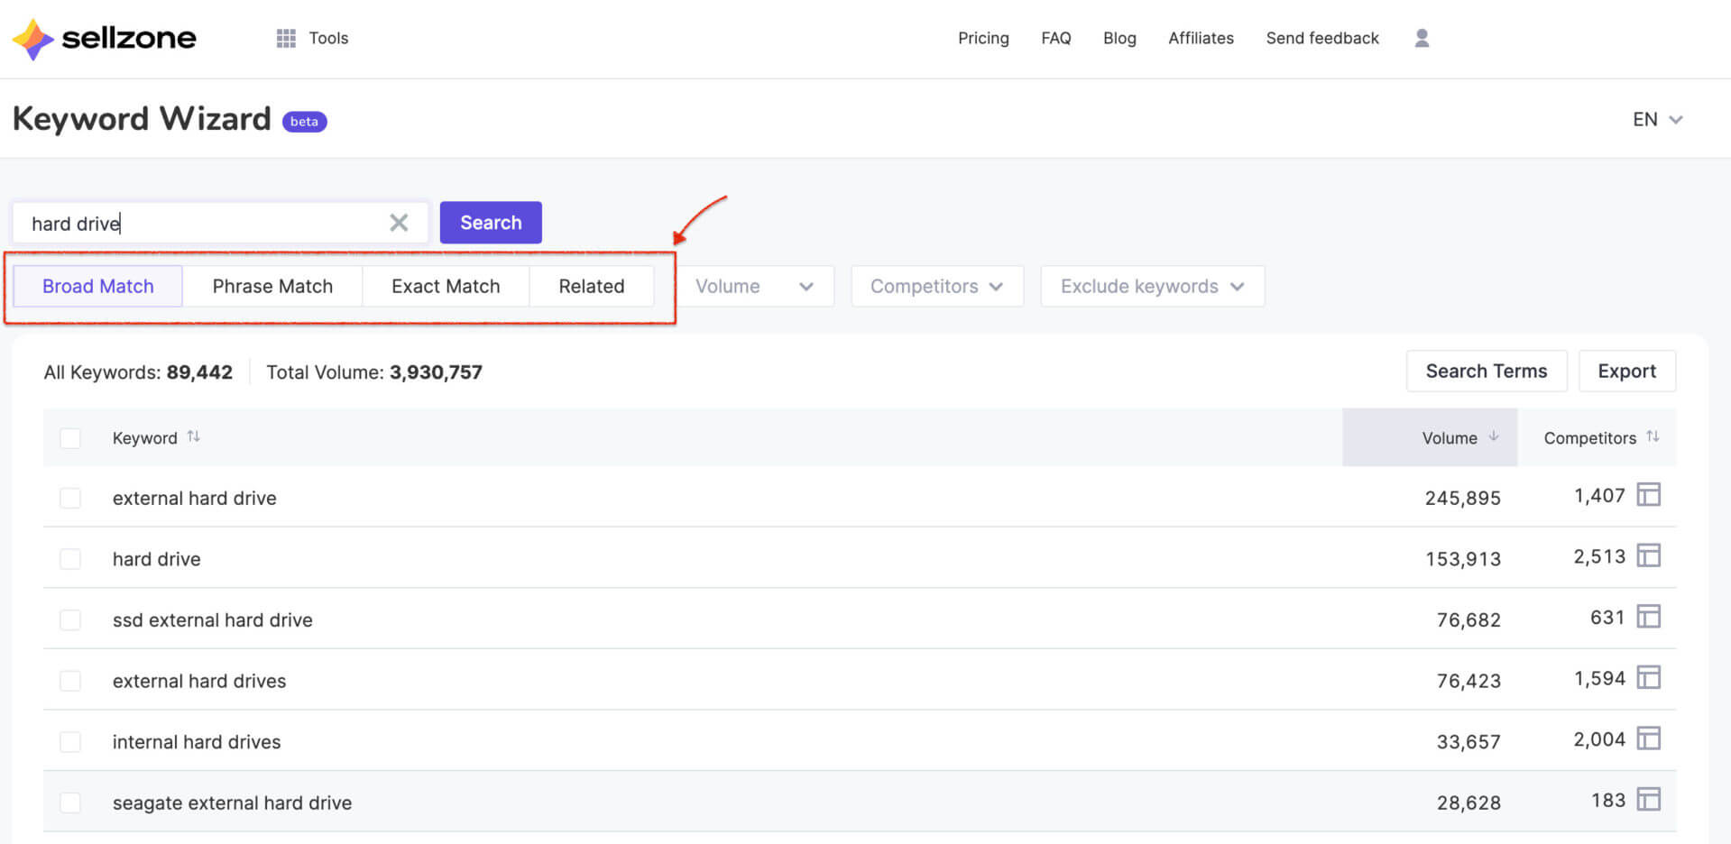Click keyword text external hard drive
Image resolution: width=1731 pixels, height=844 pixels.
click(195, 498)
